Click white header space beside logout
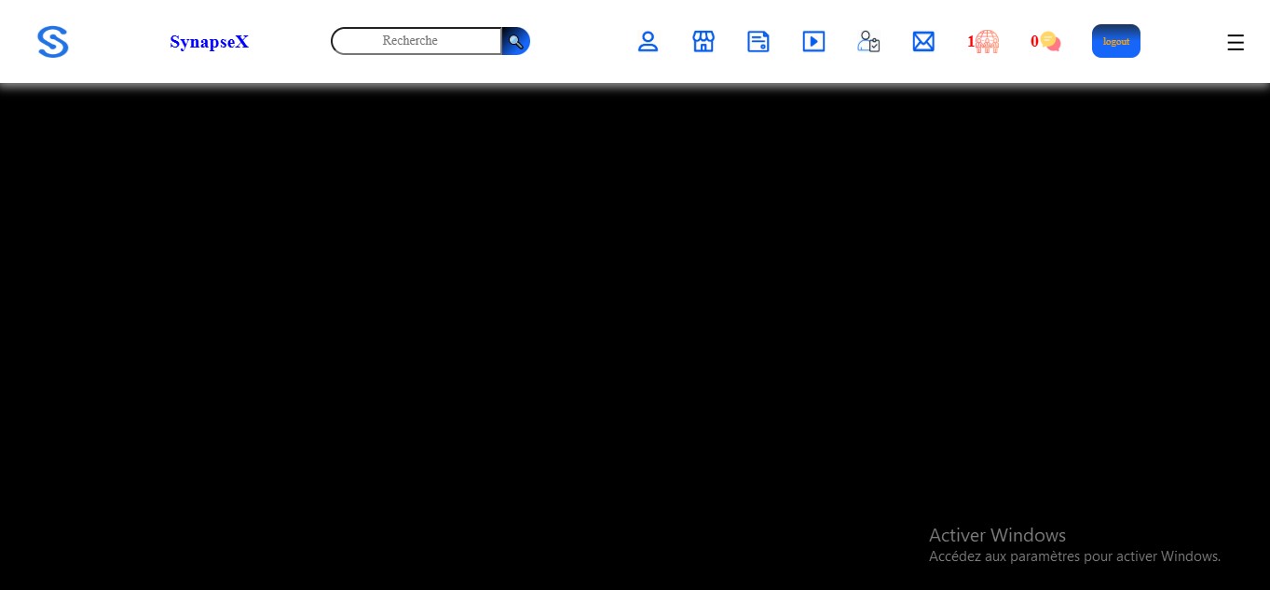 click(1181, 42)
